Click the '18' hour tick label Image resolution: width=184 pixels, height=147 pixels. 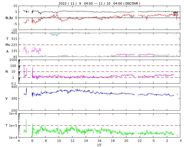[113, 141]
